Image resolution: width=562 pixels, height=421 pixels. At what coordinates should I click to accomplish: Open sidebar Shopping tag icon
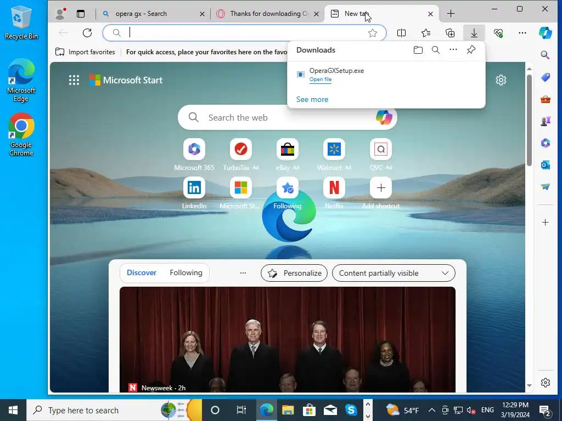pos(545,77)
